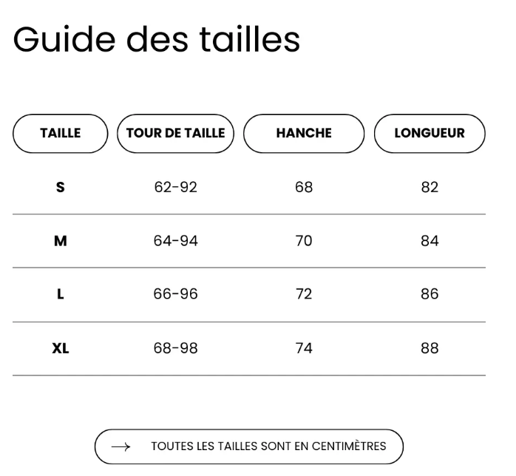Click the TOUR DE TAILLE header pill
The width and height of the screenshot is (516, 476).
coord(175,134)
